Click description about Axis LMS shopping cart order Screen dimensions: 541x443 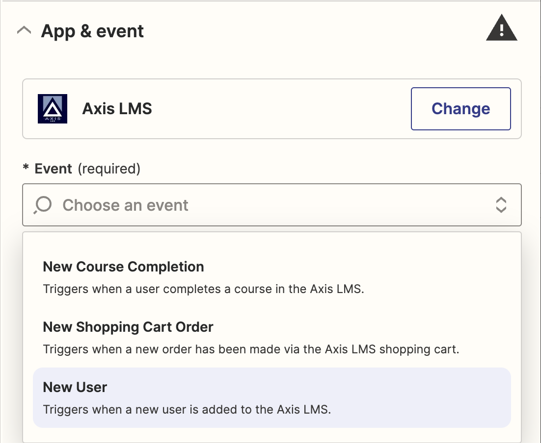(x=251, y=349)
